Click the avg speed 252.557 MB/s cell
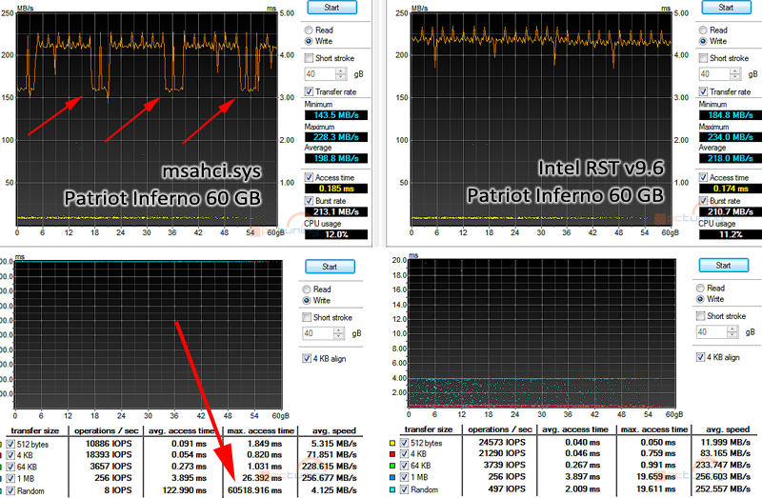Viewport: 762px width, 498px height. tap(725, 488)
